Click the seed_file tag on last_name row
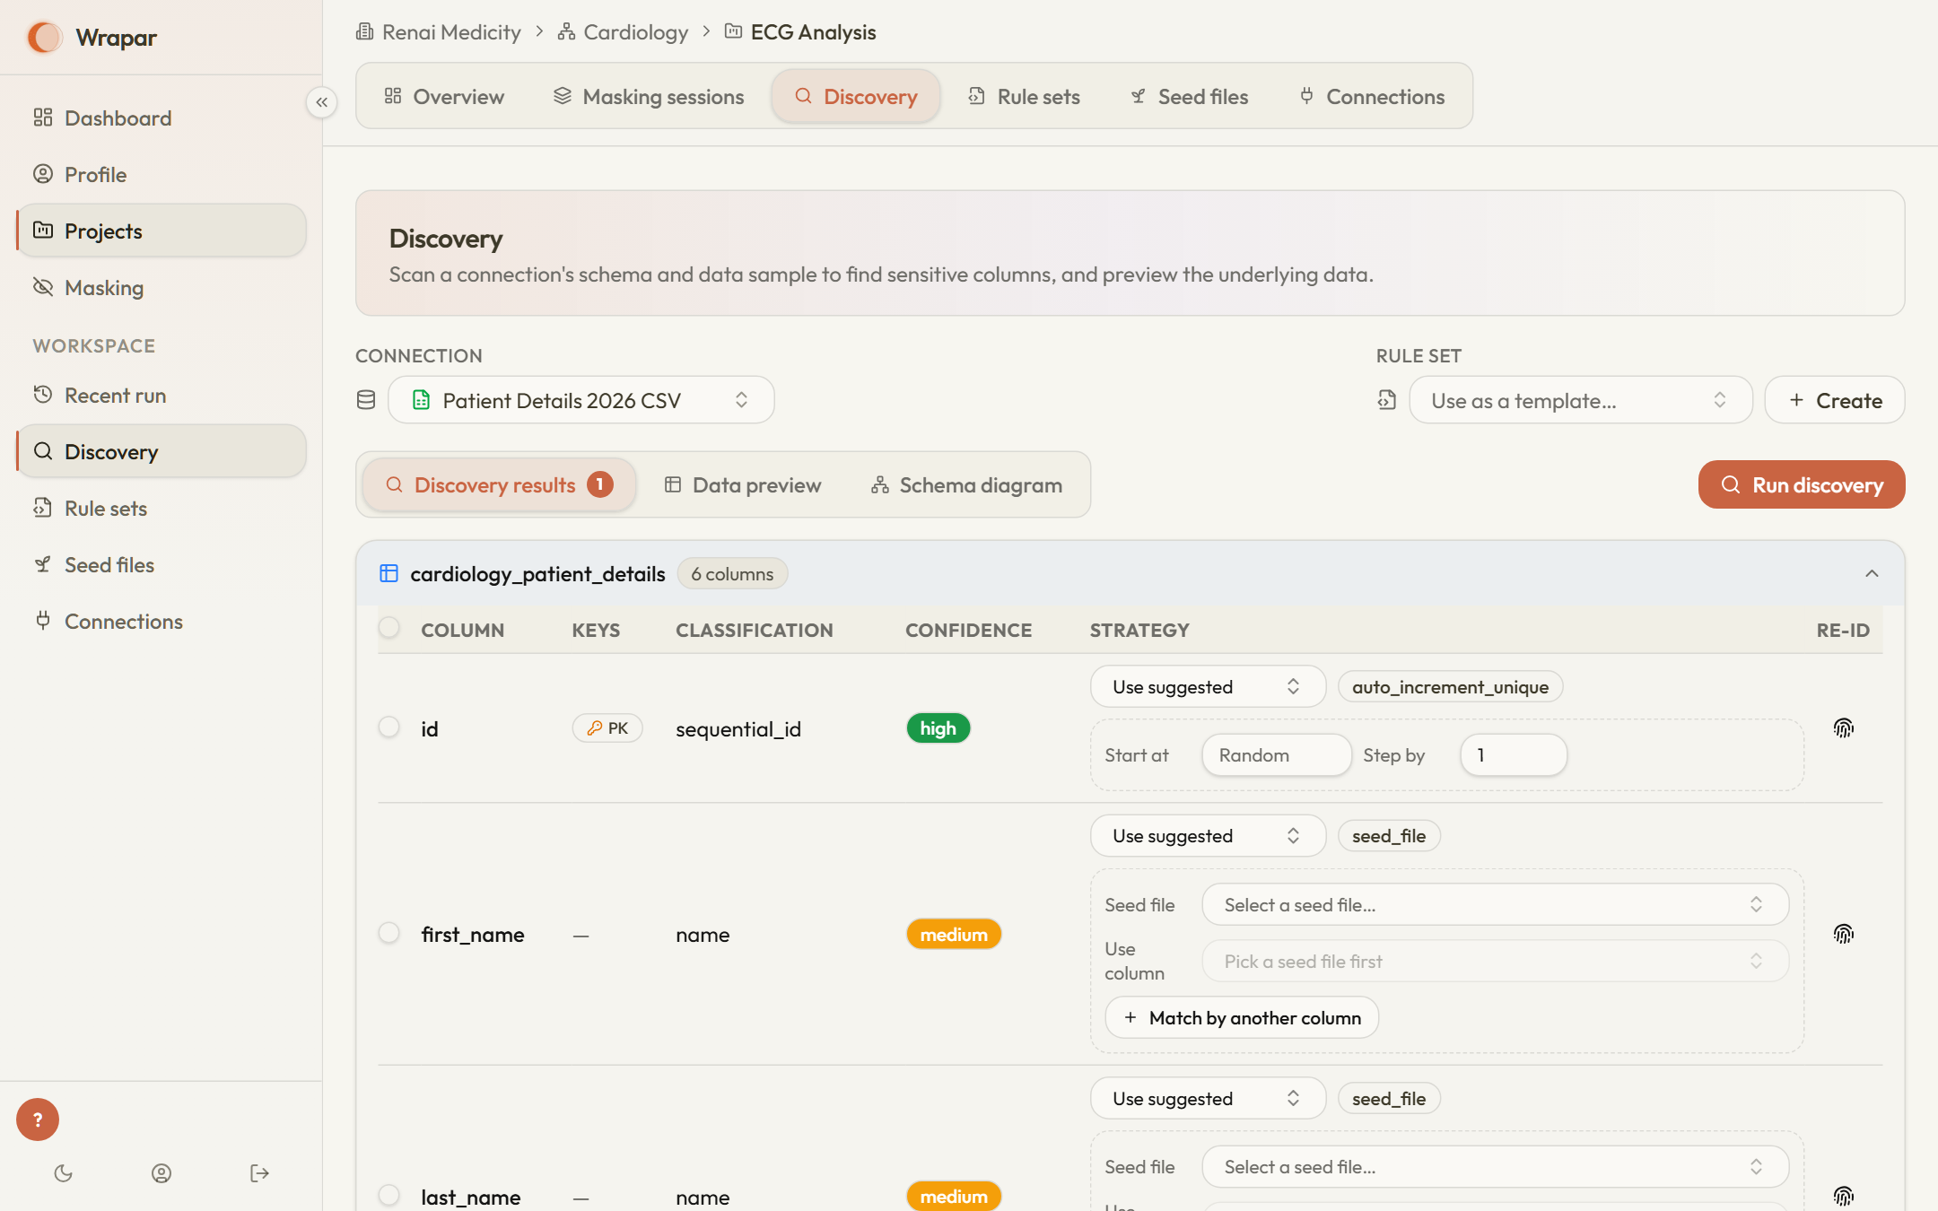Viewport: 1938px width, 1211px height. 1389,1098
